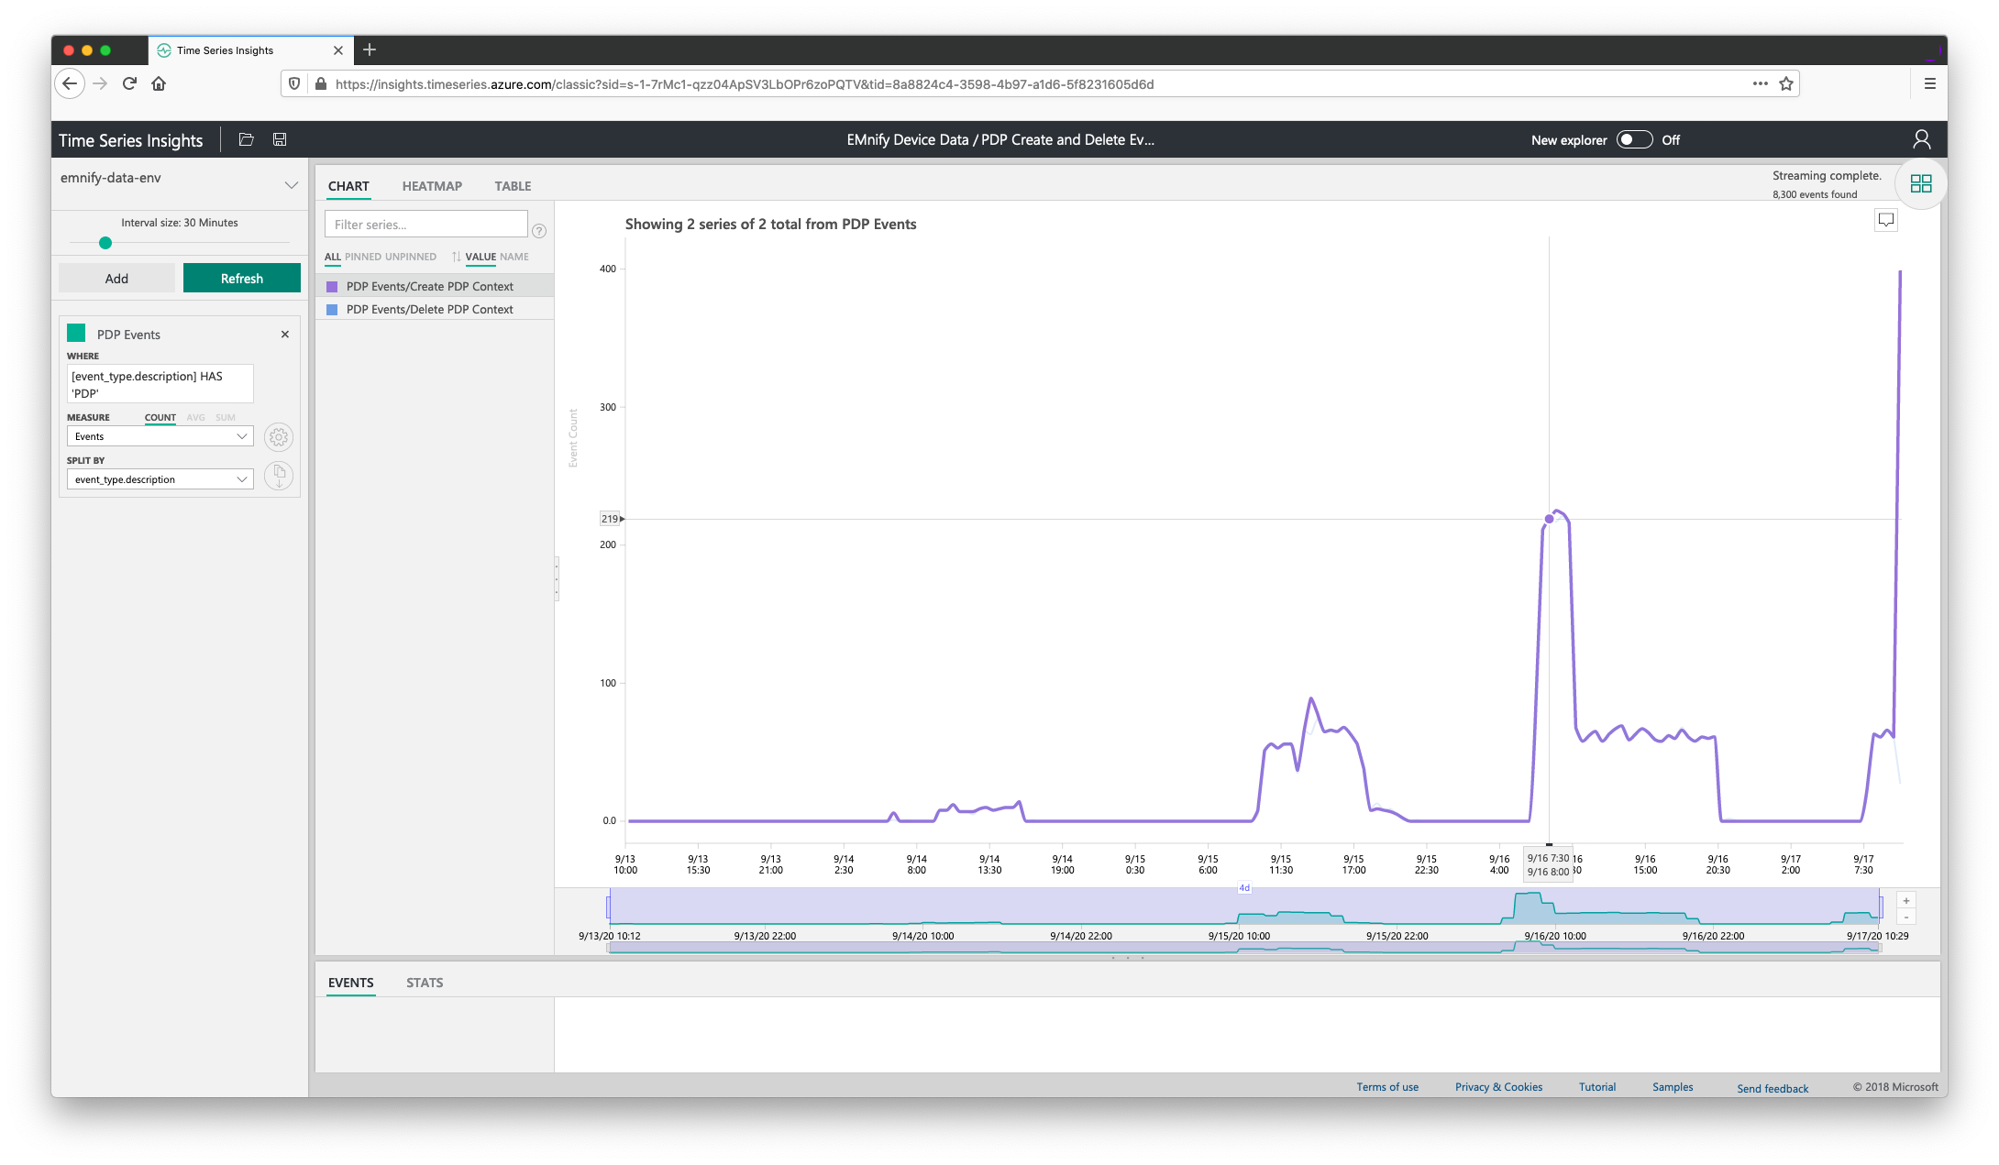Open the browser hamburger menu
The width and height of the screenshot is (1999, 1165).
tap(1929, 83)
